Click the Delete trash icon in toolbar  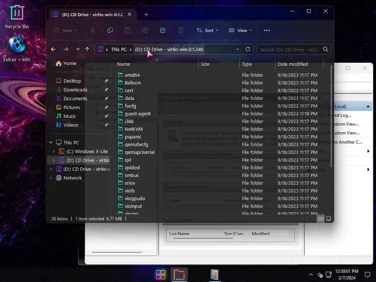point(181,30)
